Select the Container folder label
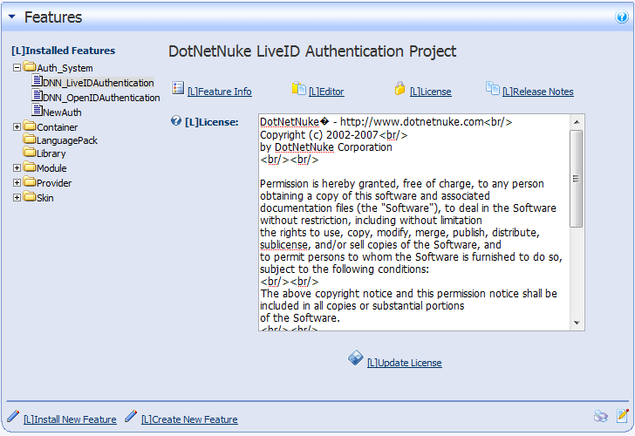Image resolution: width=635 pixels, height=436 pixels. [57, 127]
